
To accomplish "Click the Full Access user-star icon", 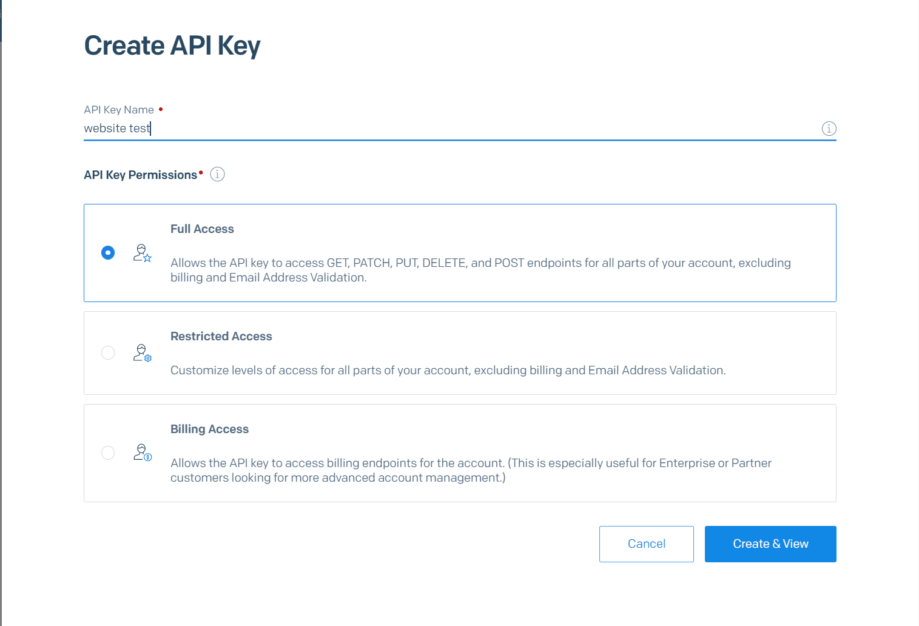I will 142,252.
